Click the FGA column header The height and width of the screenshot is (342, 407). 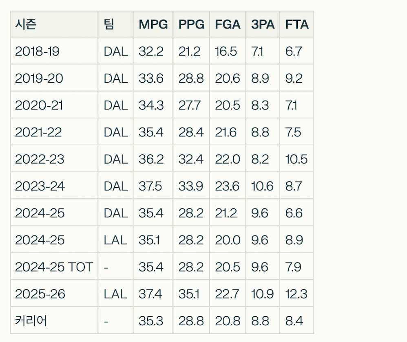click(x=228, y=24)
